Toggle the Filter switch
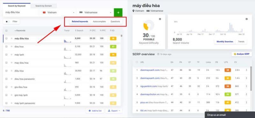Viewport: 255px width, 118px height. [7, 22]
